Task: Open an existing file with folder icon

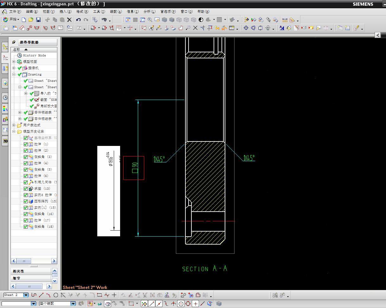Action: [31, 20]
